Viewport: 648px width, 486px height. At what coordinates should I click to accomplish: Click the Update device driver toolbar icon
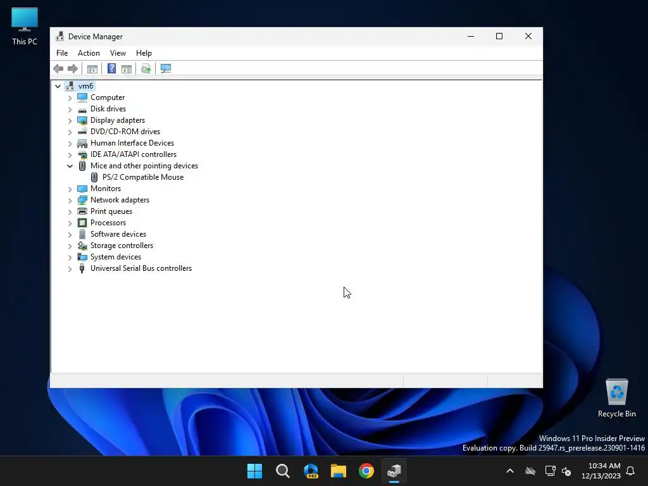click(146, 68)
